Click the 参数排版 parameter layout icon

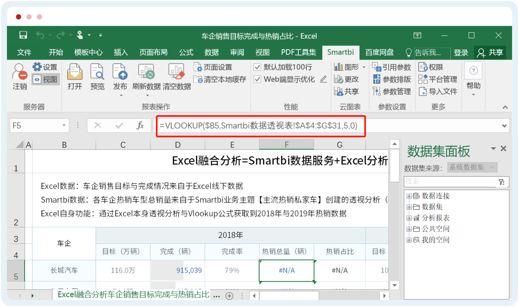pyautogui.click(x=377, y=79)
